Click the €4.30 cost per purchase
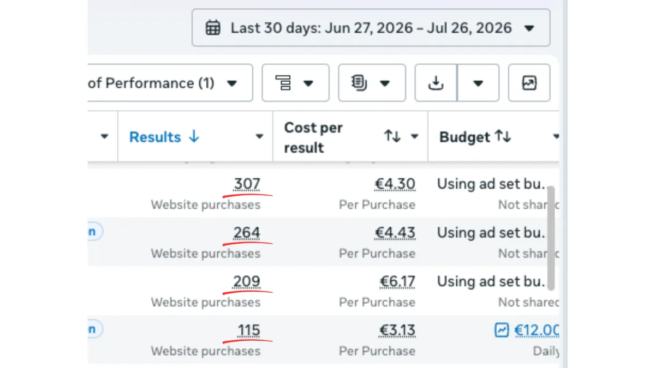655x368 pixels. [x=395, y=184]
